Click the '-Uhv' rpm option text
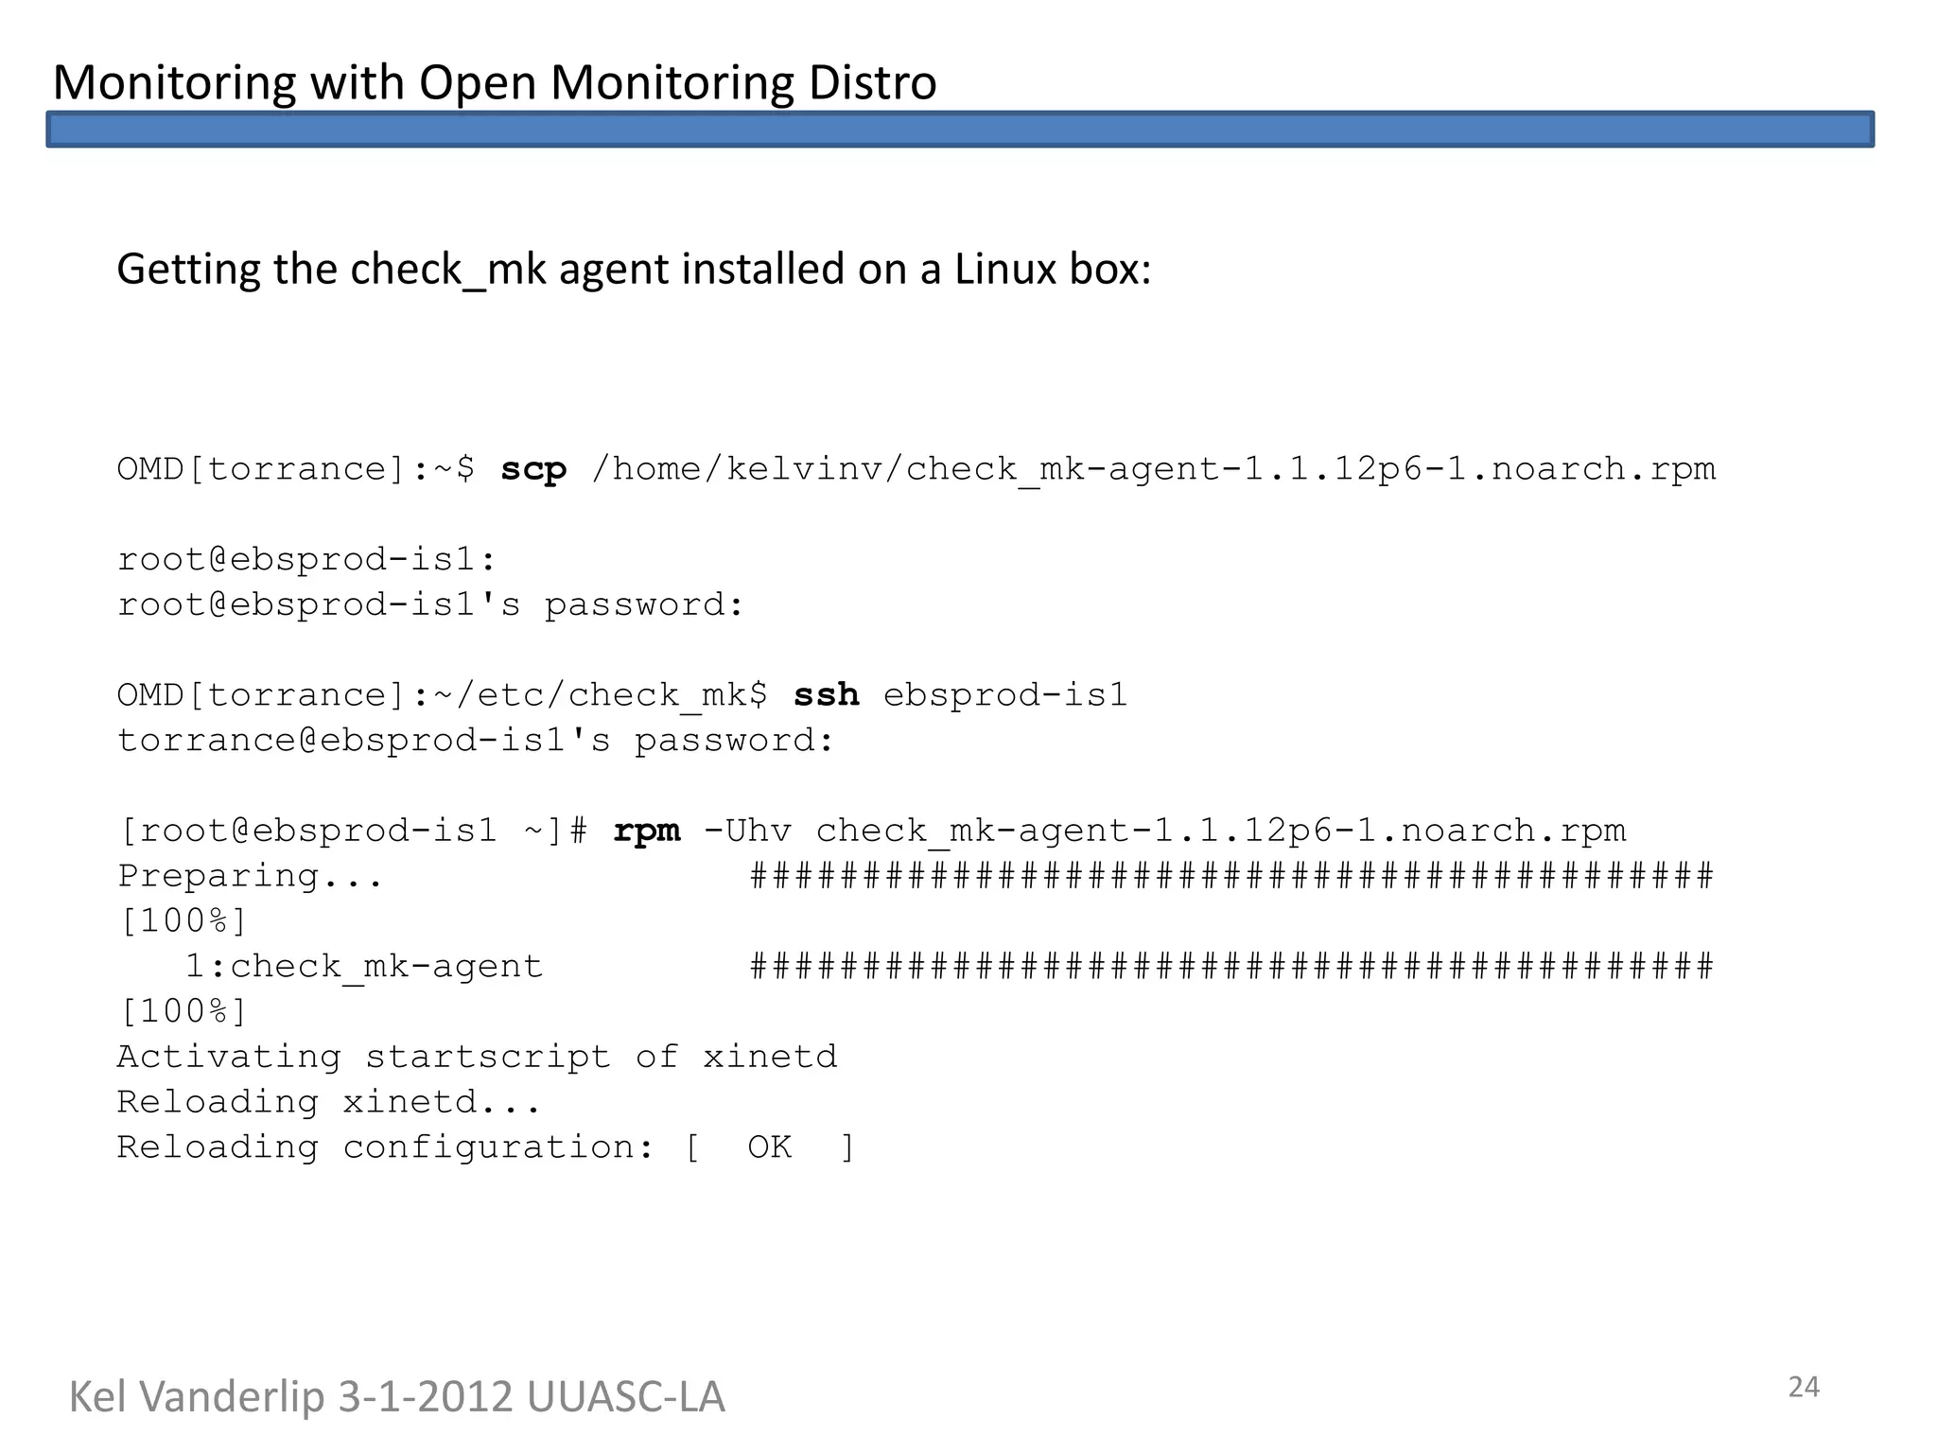 [747, 832]
